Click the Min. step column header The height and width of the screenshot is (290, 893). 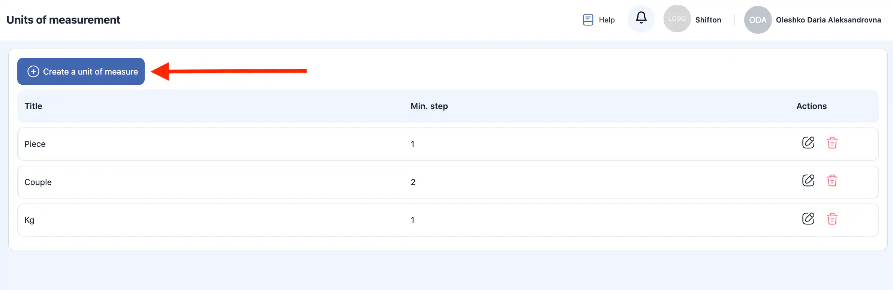[429, 106]
